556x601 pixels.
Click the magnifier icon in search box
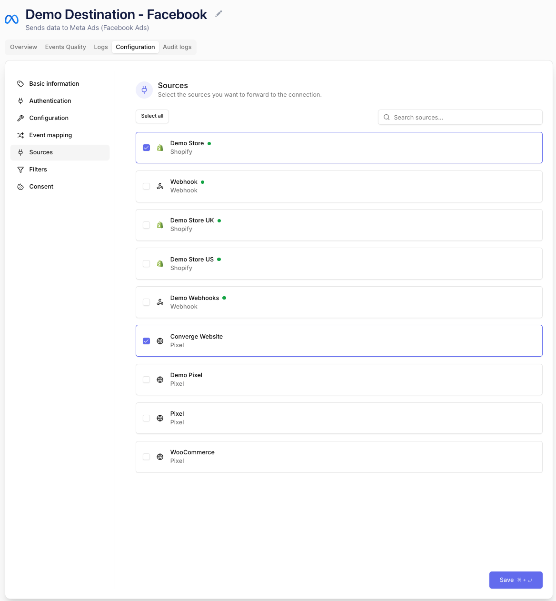point(387,117)
